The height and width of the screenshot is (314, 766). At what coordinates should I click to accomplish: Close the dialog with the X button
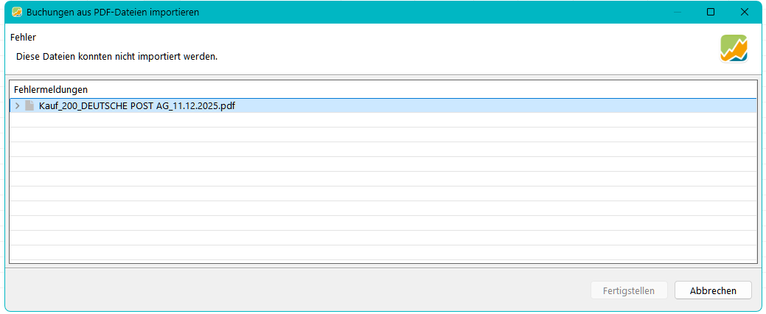pos(745,13)
